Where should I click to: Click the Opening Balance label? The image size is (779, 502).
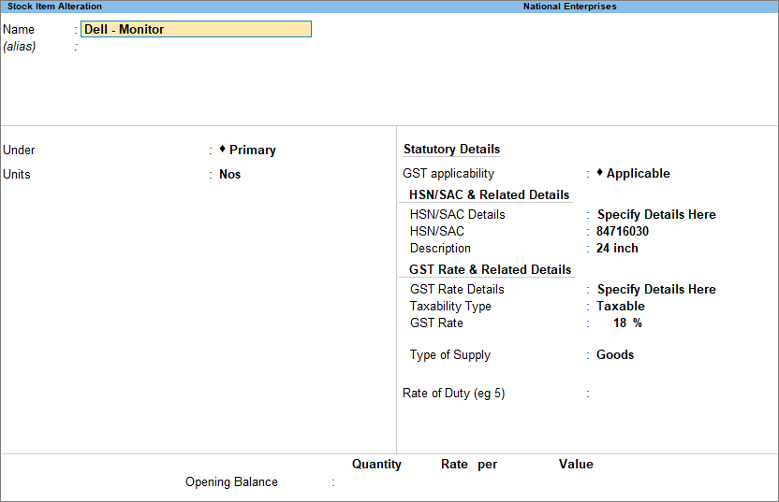231,482
